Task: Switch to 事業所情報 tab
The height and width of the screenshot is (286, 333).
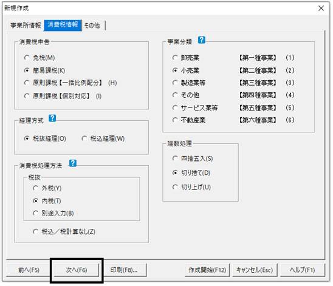Action: pyautogui.click(x=26, y=26)
